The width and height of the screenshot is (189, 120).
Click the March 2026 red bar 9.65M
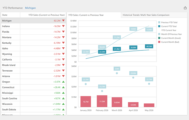117,102
